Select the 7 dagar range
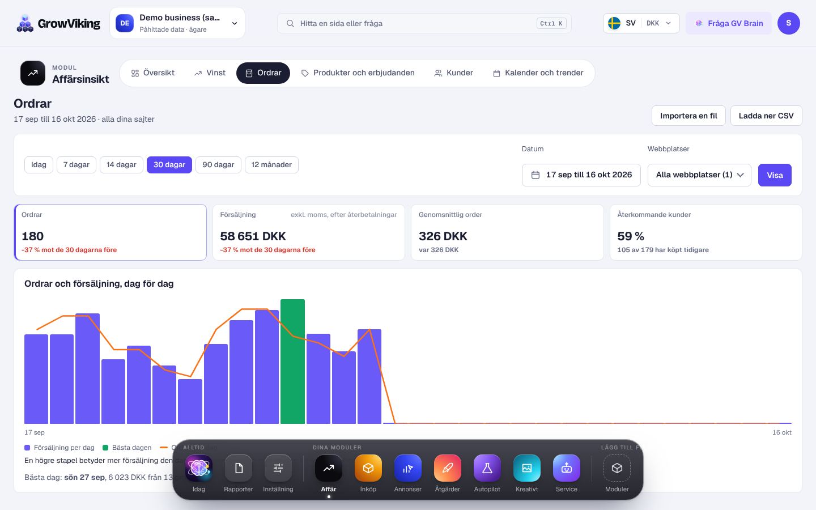Image resolution: width=816 pixels, height=510 pixels. pos(76,165)
